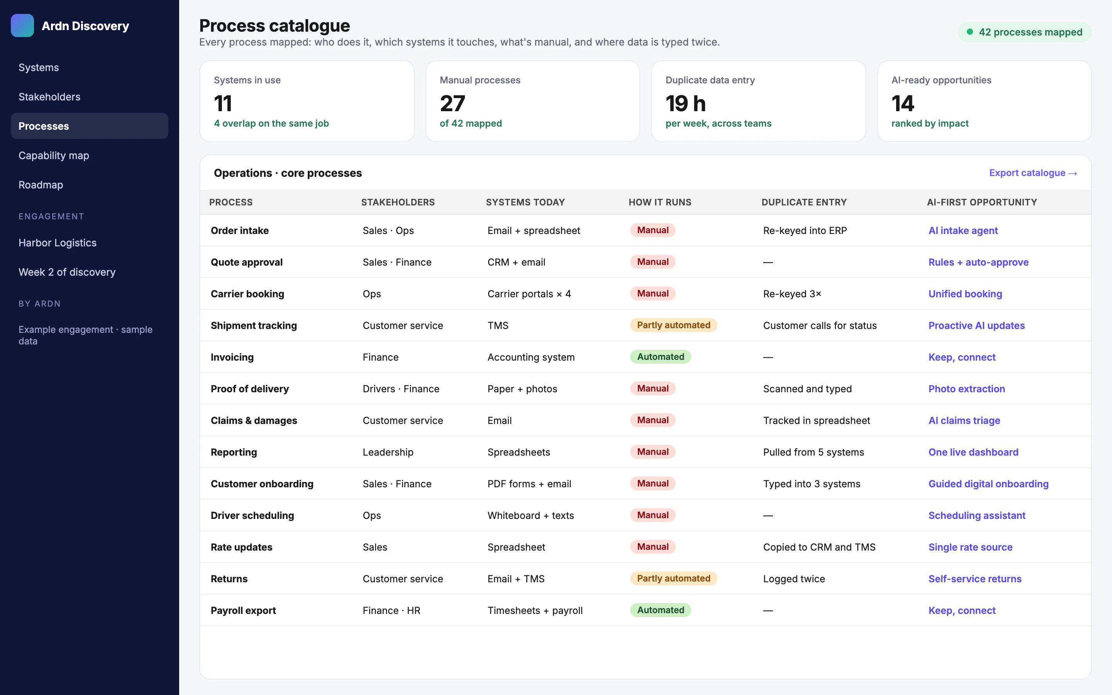
Task: Click the AI-first opportunity column header
Action: 982,202
